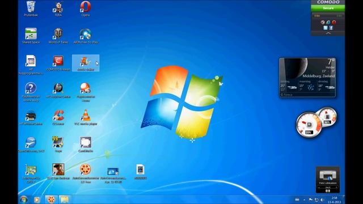This screenshot has height=204, width=363.
Task: Click Opera icon in COMODO widget
Action: pyautogui.click(x=334, y=23)
